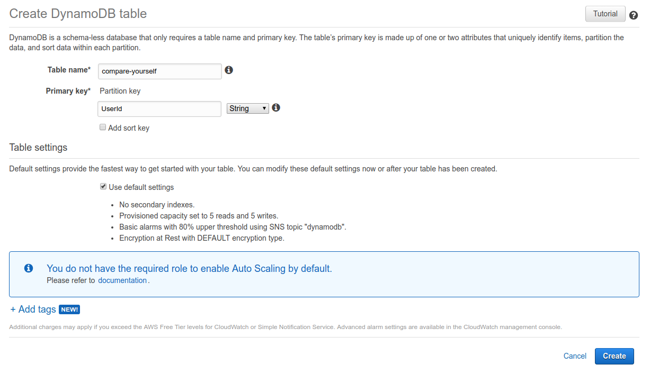The image size is (650, 383).
Task: Click 'Provisioned capacity set to 5 reads' text
Action: [199, 215]
